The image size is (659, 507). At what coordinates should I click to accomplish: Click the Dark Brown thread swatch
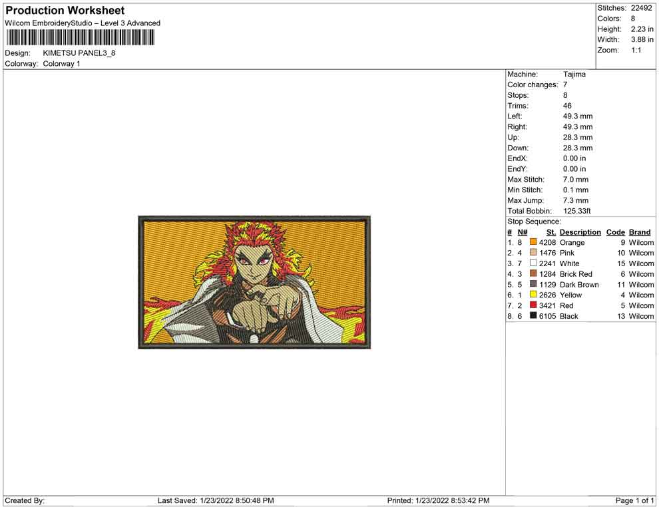click(533, 284)
